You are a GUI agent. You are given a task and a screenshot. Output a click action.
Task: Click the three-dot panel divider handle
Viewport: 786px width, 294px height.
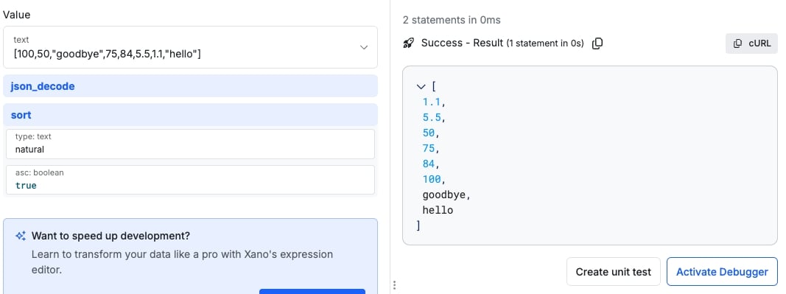395,285
